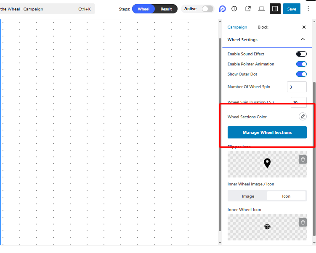Choose Image for Inner Wheel
The image size is (316, 253).
tap(248, 196)
